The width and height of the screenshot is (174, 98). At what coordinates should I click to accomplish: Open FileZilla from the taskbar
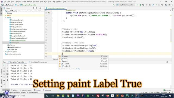coord(98,96)
